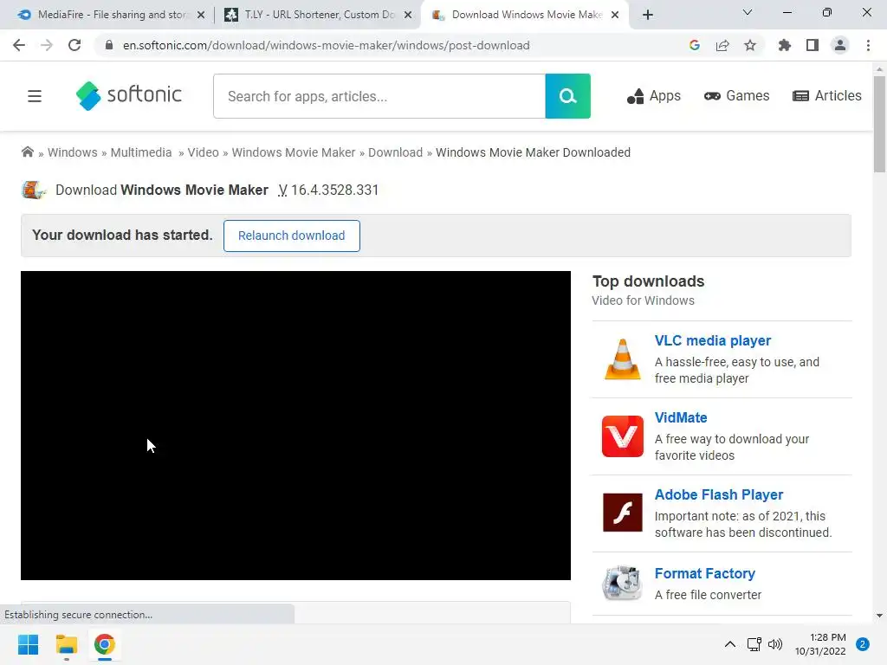Viewport: 887px width, 665px height.
Task: Click the browser forward arrow
Action: point(47,45)
